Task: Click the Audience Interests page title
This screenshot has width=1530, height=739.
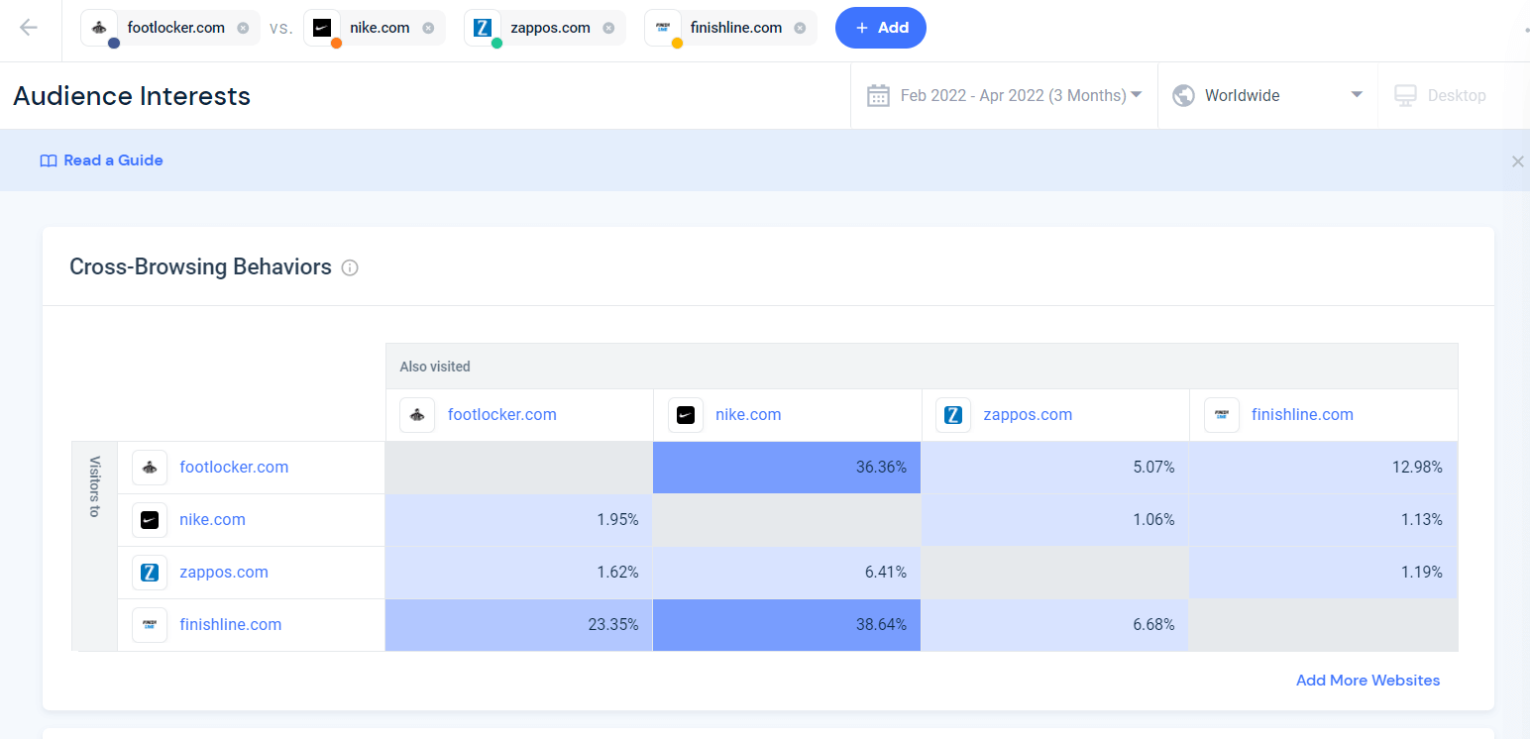Action: click(132, 96)
